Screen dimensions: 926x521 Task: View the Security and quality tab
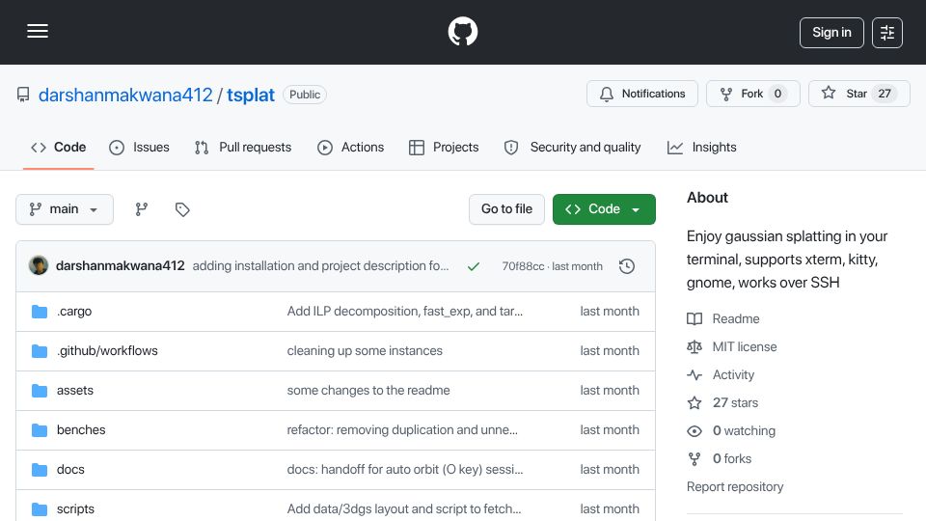(x=572, y=147)
